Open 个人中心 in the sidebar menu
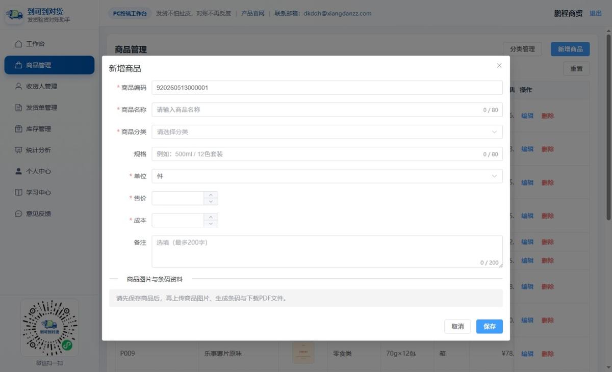 pyautogui.click(x=49, y=171)
